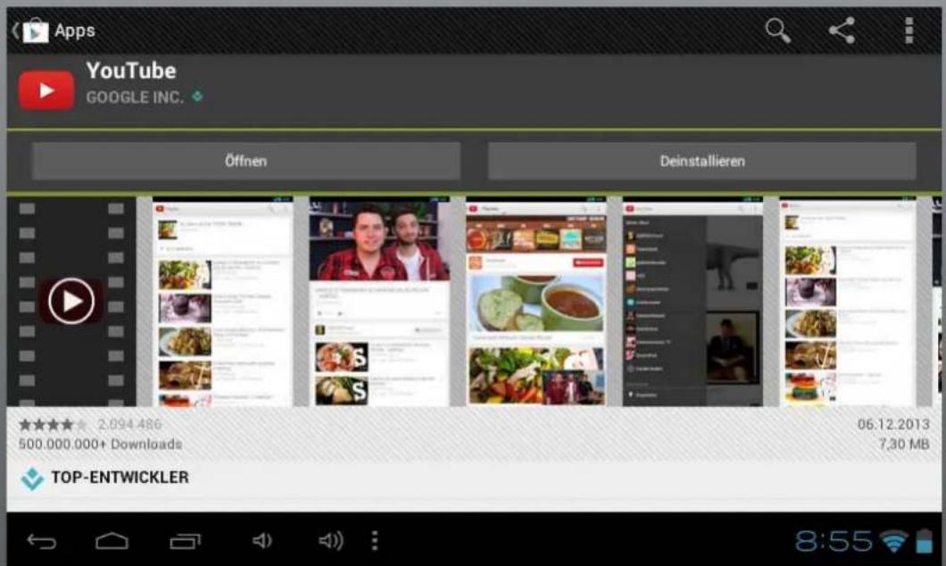Open dark sidebar menu screenshot
Image resolution: width=946 pixels, height=566 pixels.
pyautogui.click(x=693, y=301)
